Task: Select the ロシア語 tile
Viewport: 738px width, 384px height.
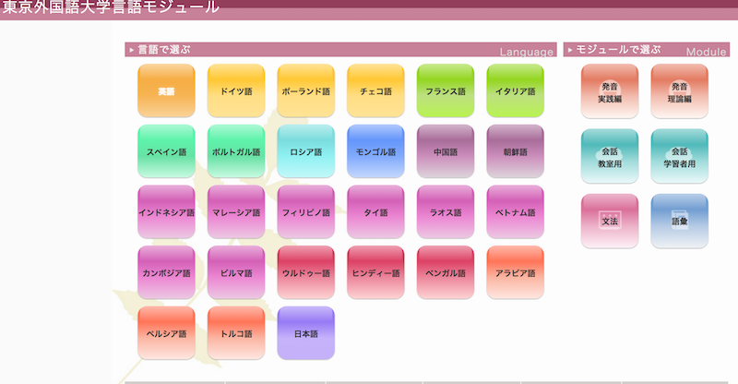Action: [306, 151]
